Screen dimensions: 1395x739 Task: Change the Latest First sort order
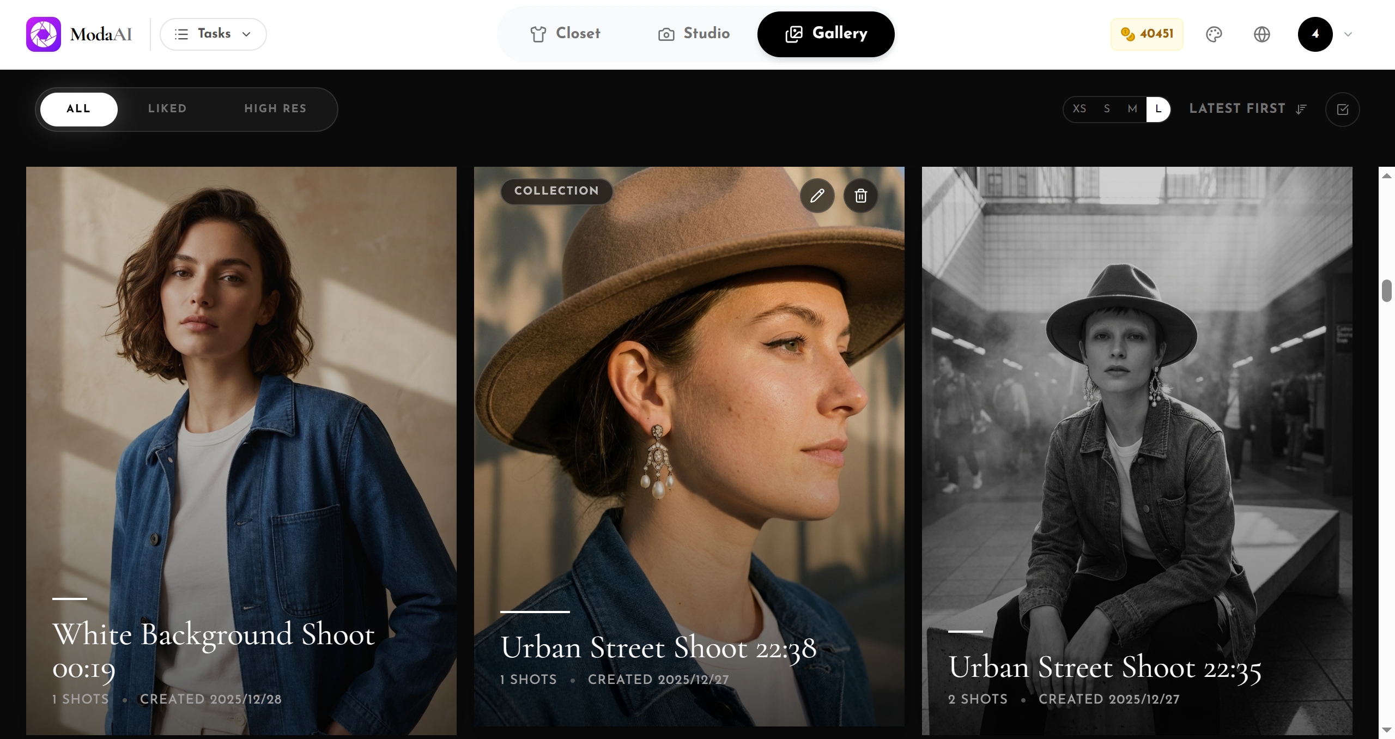pyautogui.click(x=1247, y=109)
